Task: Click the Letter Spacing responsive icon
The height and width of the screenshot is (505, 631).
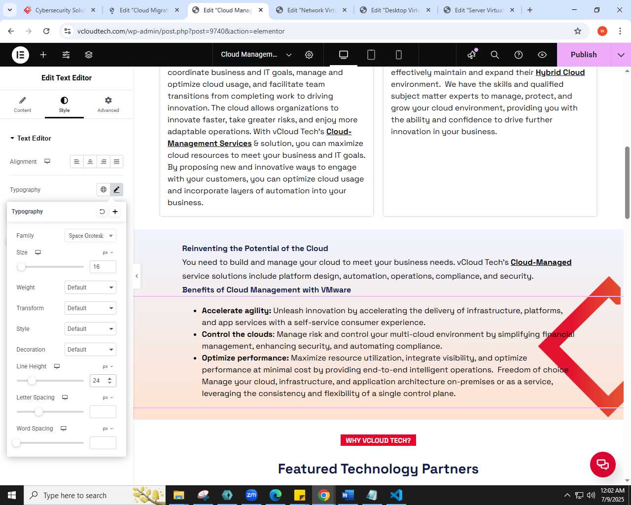Action: pyautogui.click(x=65, y=397)
